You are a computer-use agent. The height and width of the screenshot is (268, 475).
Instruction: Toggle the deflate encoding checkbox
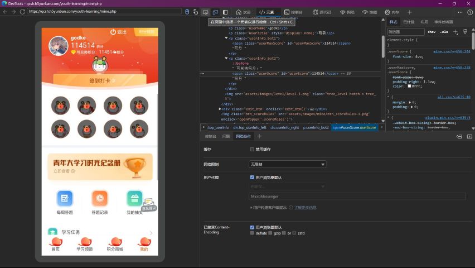point(252,233)
